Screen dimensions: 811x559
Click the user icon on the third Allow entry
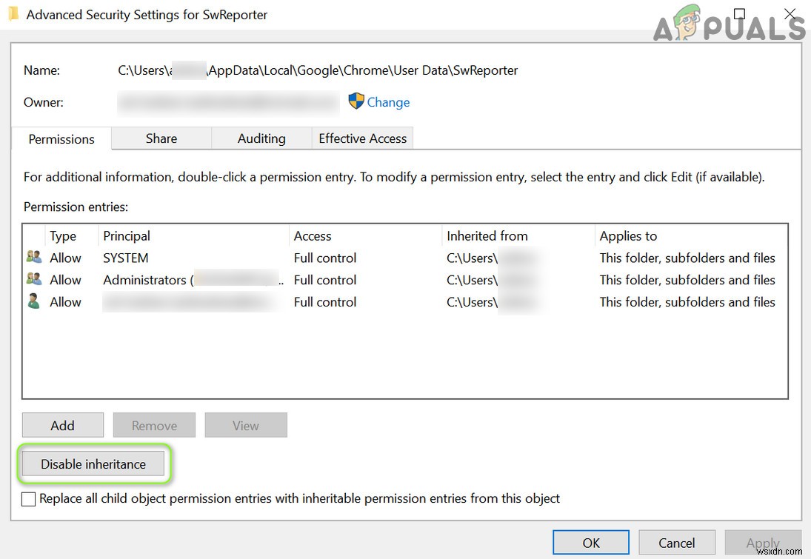pyautogui.click(x=33, y=301)
